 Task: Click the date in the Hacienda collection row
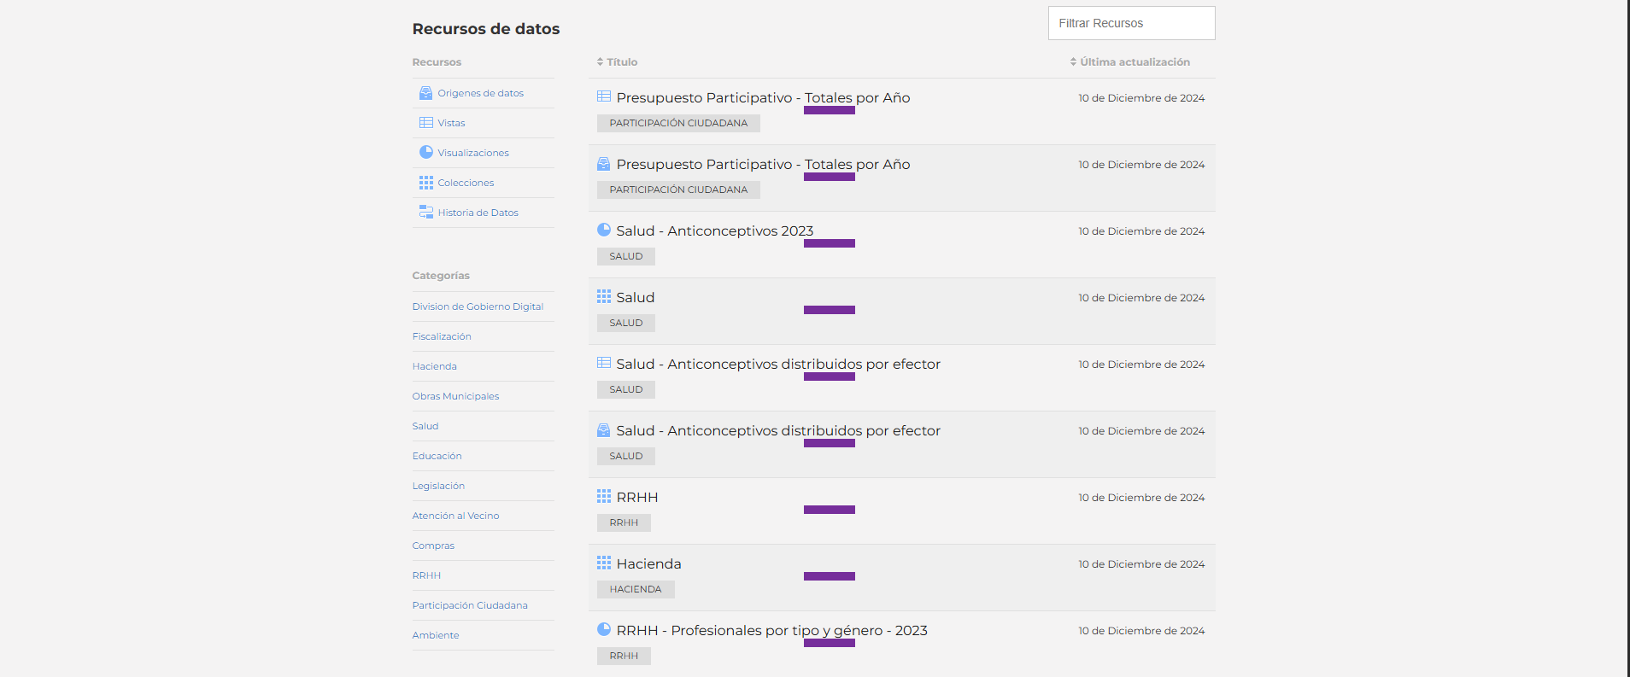click(x=1141, y=564)
